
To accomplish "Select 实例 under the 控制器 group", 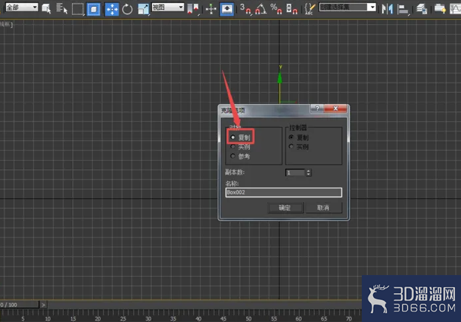I will tap(292, 146).
